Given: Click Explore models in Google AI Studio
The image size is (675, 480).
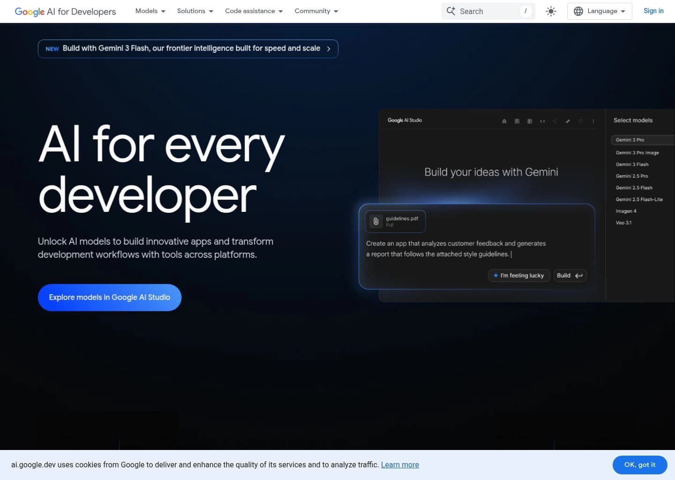Looking at the screenshot, I should [x=110, y=297].
